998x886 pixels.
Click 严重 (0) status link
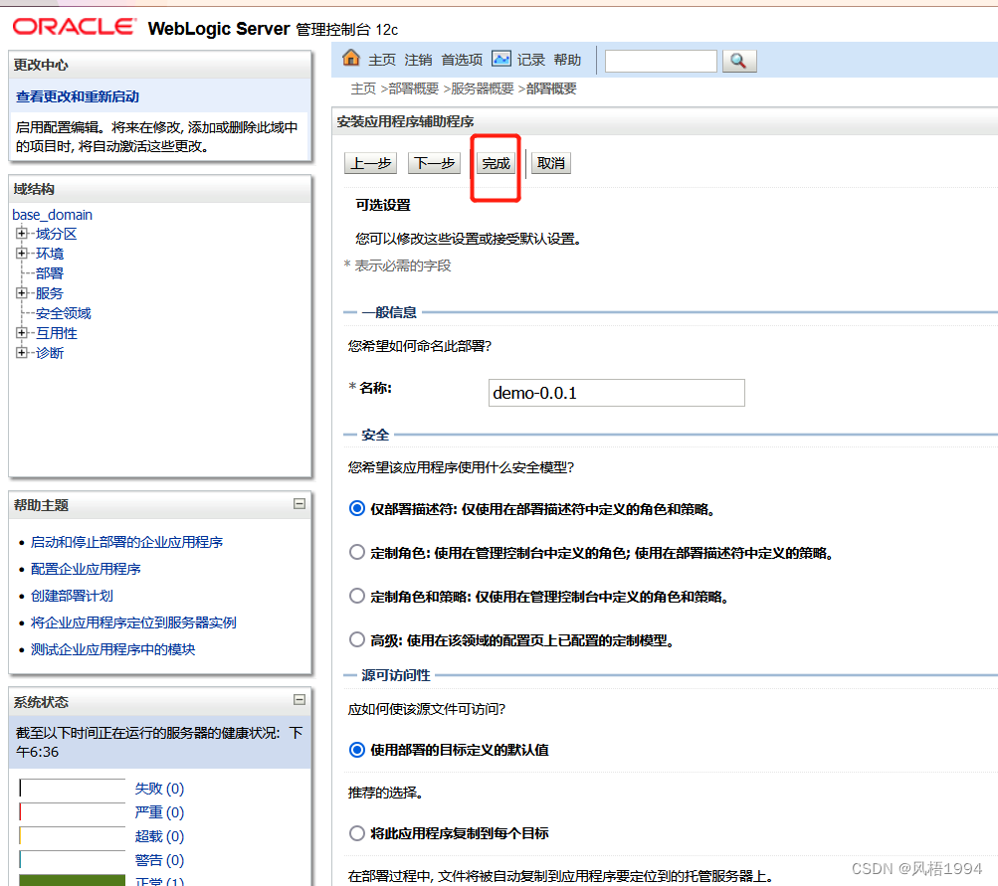pos(159,812)
